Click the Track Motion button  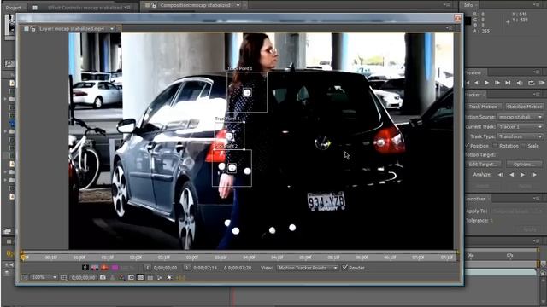click(x=484, y=107)
